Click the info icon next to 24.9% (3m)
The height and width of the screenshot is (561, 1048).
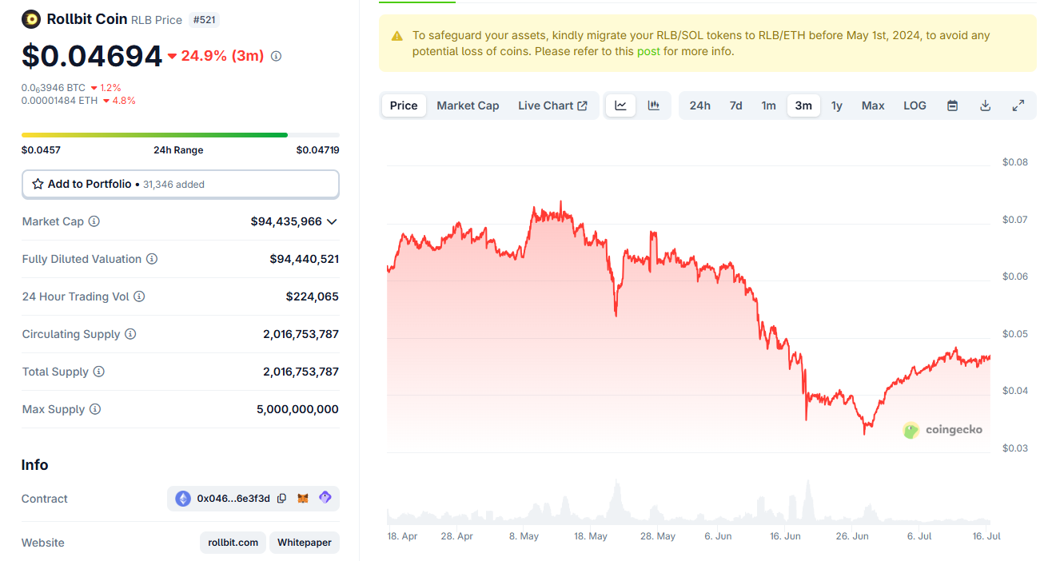[x=276, y=56]
